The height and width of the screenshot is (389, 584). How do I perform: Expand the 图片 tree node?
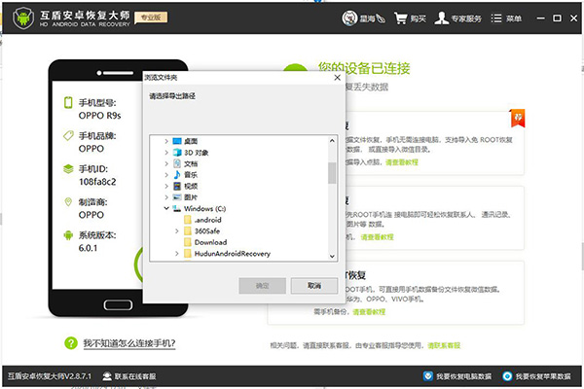(166, 196)
